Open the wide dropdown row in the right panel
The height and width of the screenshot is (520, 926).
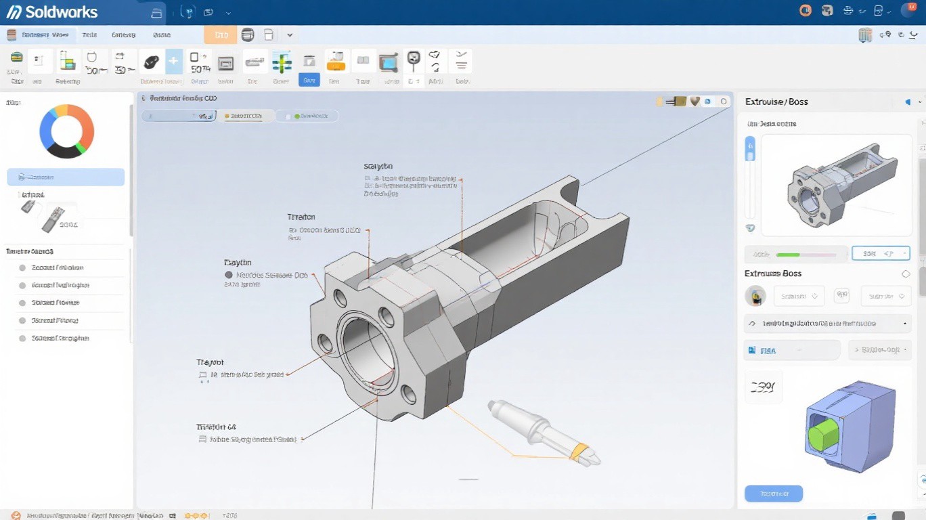pyautogui.click(x=828, y=324)
